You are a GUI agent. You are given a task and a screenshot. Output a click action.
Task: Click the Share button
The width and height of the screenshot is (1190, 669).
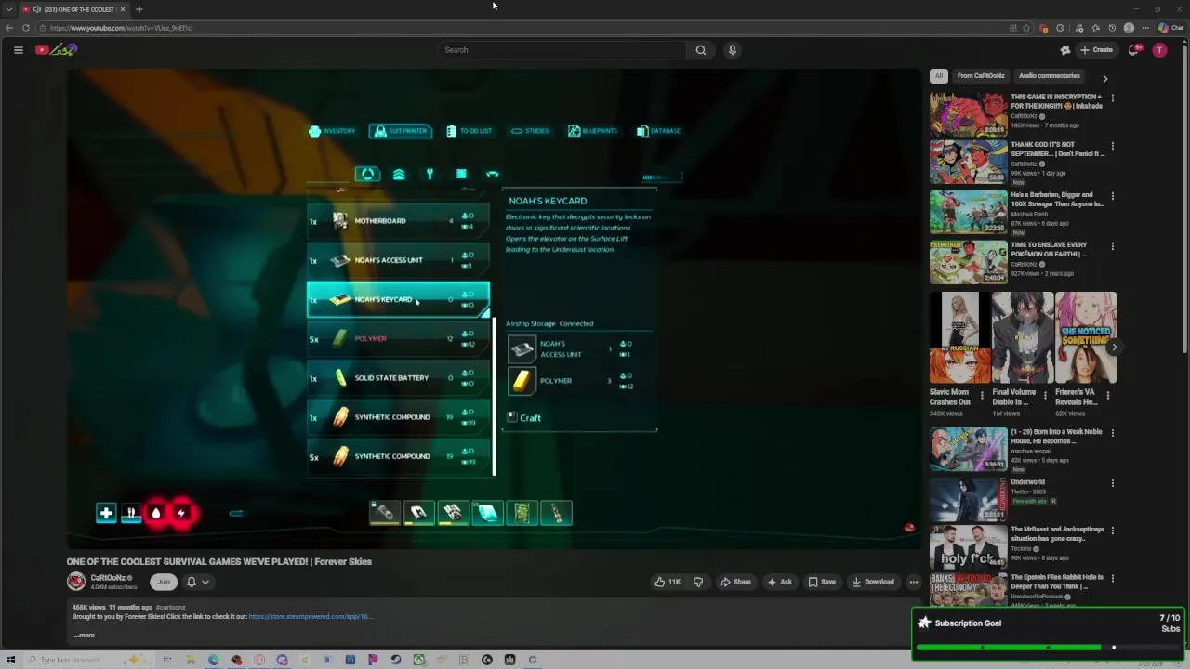click(734, 582)
